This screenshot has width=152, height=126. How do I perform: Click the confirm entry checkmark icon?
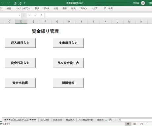[35, 15]
